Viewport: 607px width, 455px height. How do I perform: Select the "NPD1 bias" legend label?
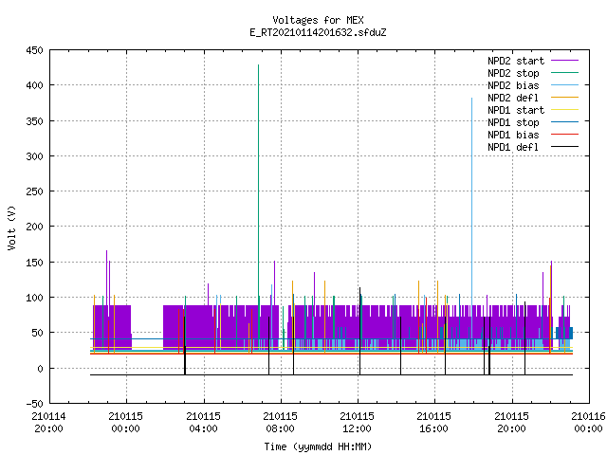pos(513,135)
